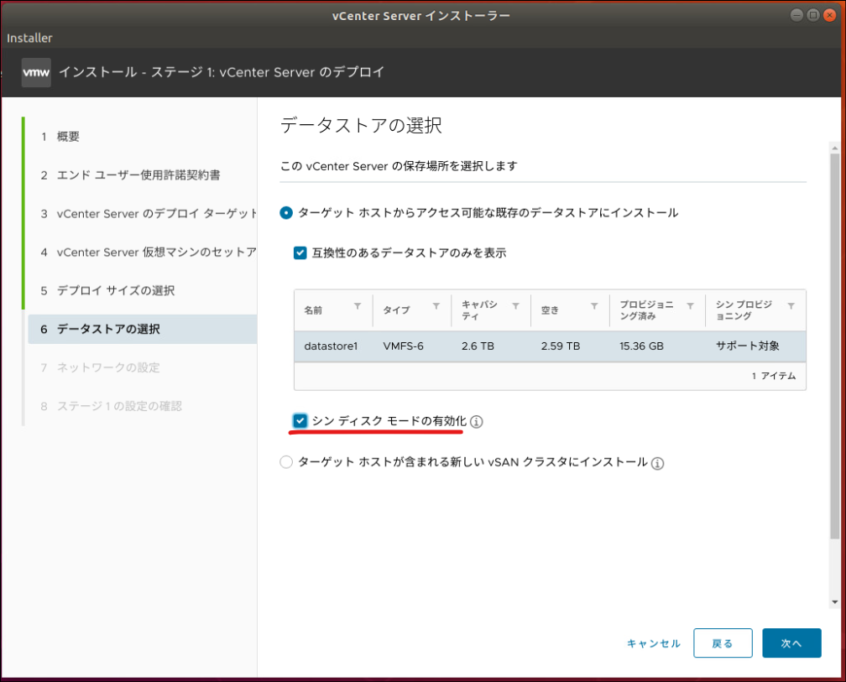Click the VMFS-6 type cell
The width and height of the screenshot is (846, 682).
click(403, 346)
